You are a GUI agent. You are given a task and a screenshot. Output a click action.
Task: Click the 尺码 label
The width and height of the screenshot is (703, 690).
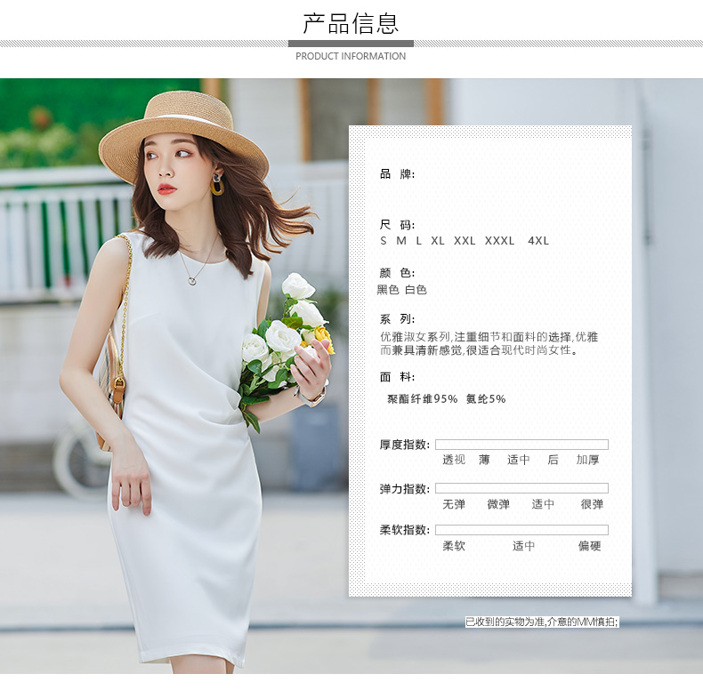397,224
